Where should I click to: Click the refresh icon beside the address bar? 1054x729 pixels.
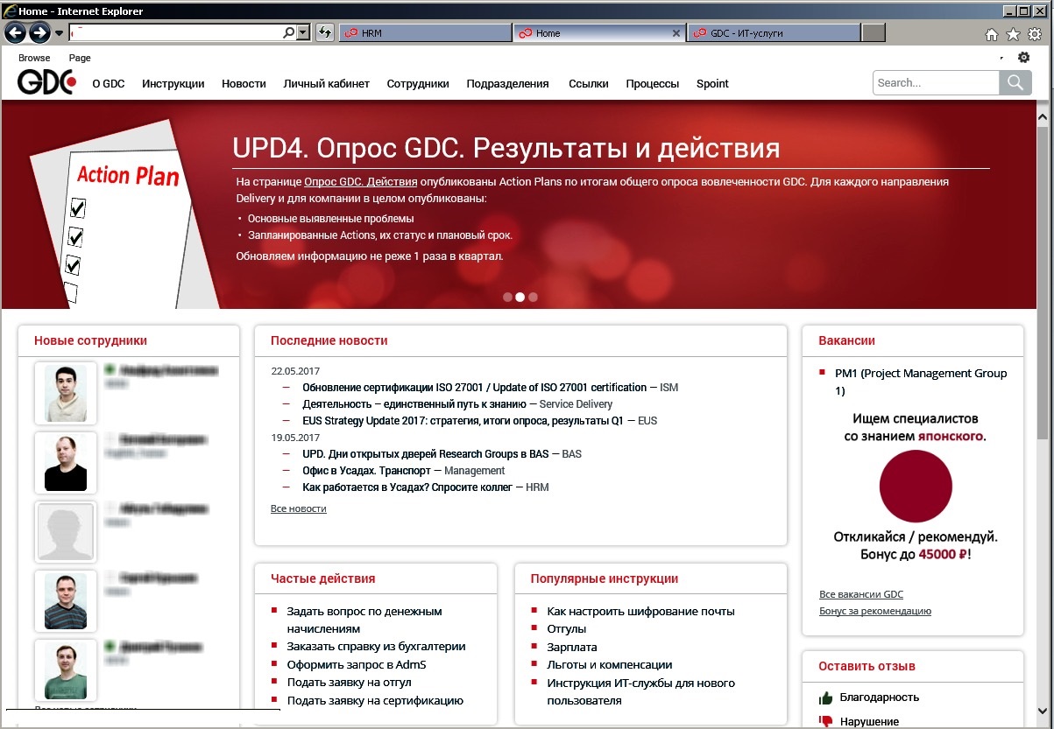[x=324, y=32]
